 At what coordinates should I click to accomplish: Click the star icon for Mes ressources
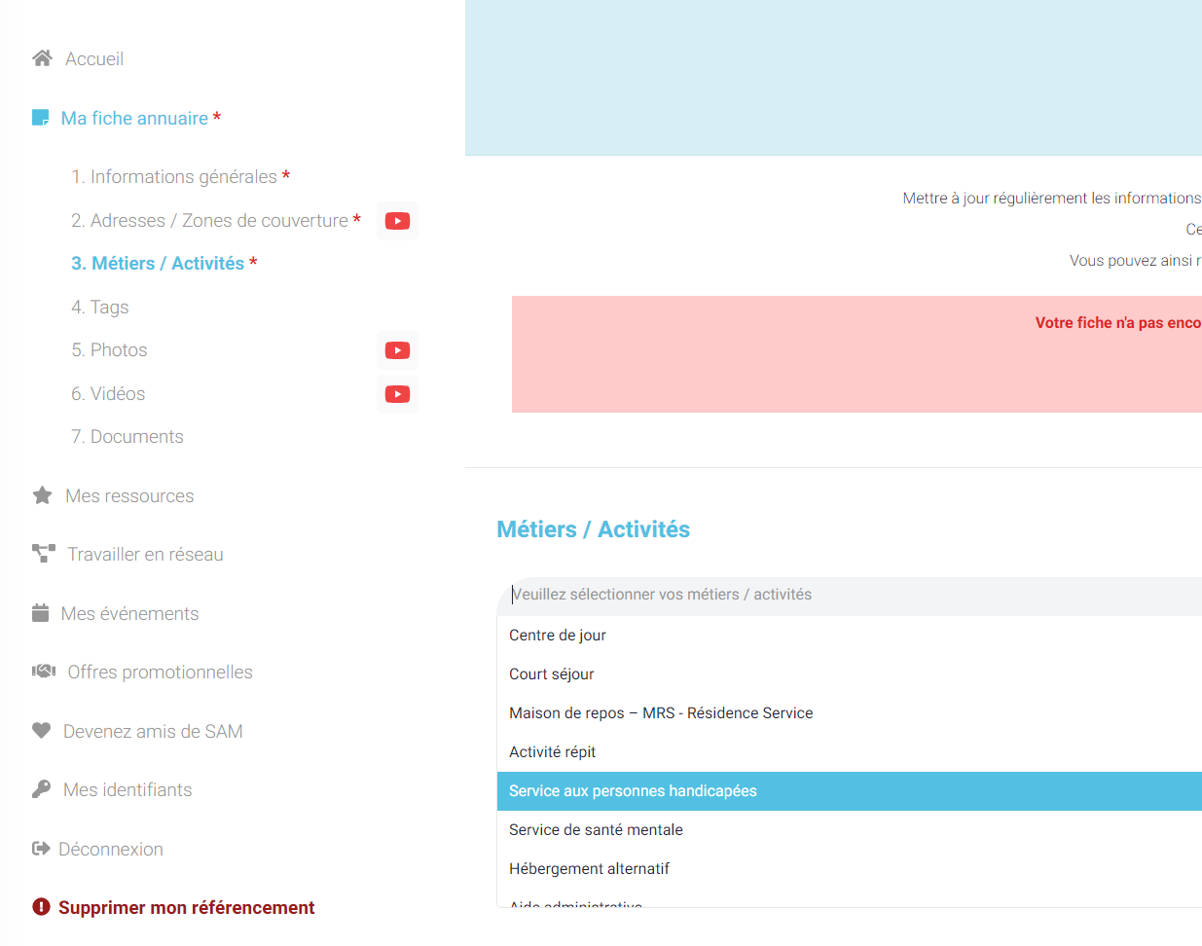click(42, 495)
